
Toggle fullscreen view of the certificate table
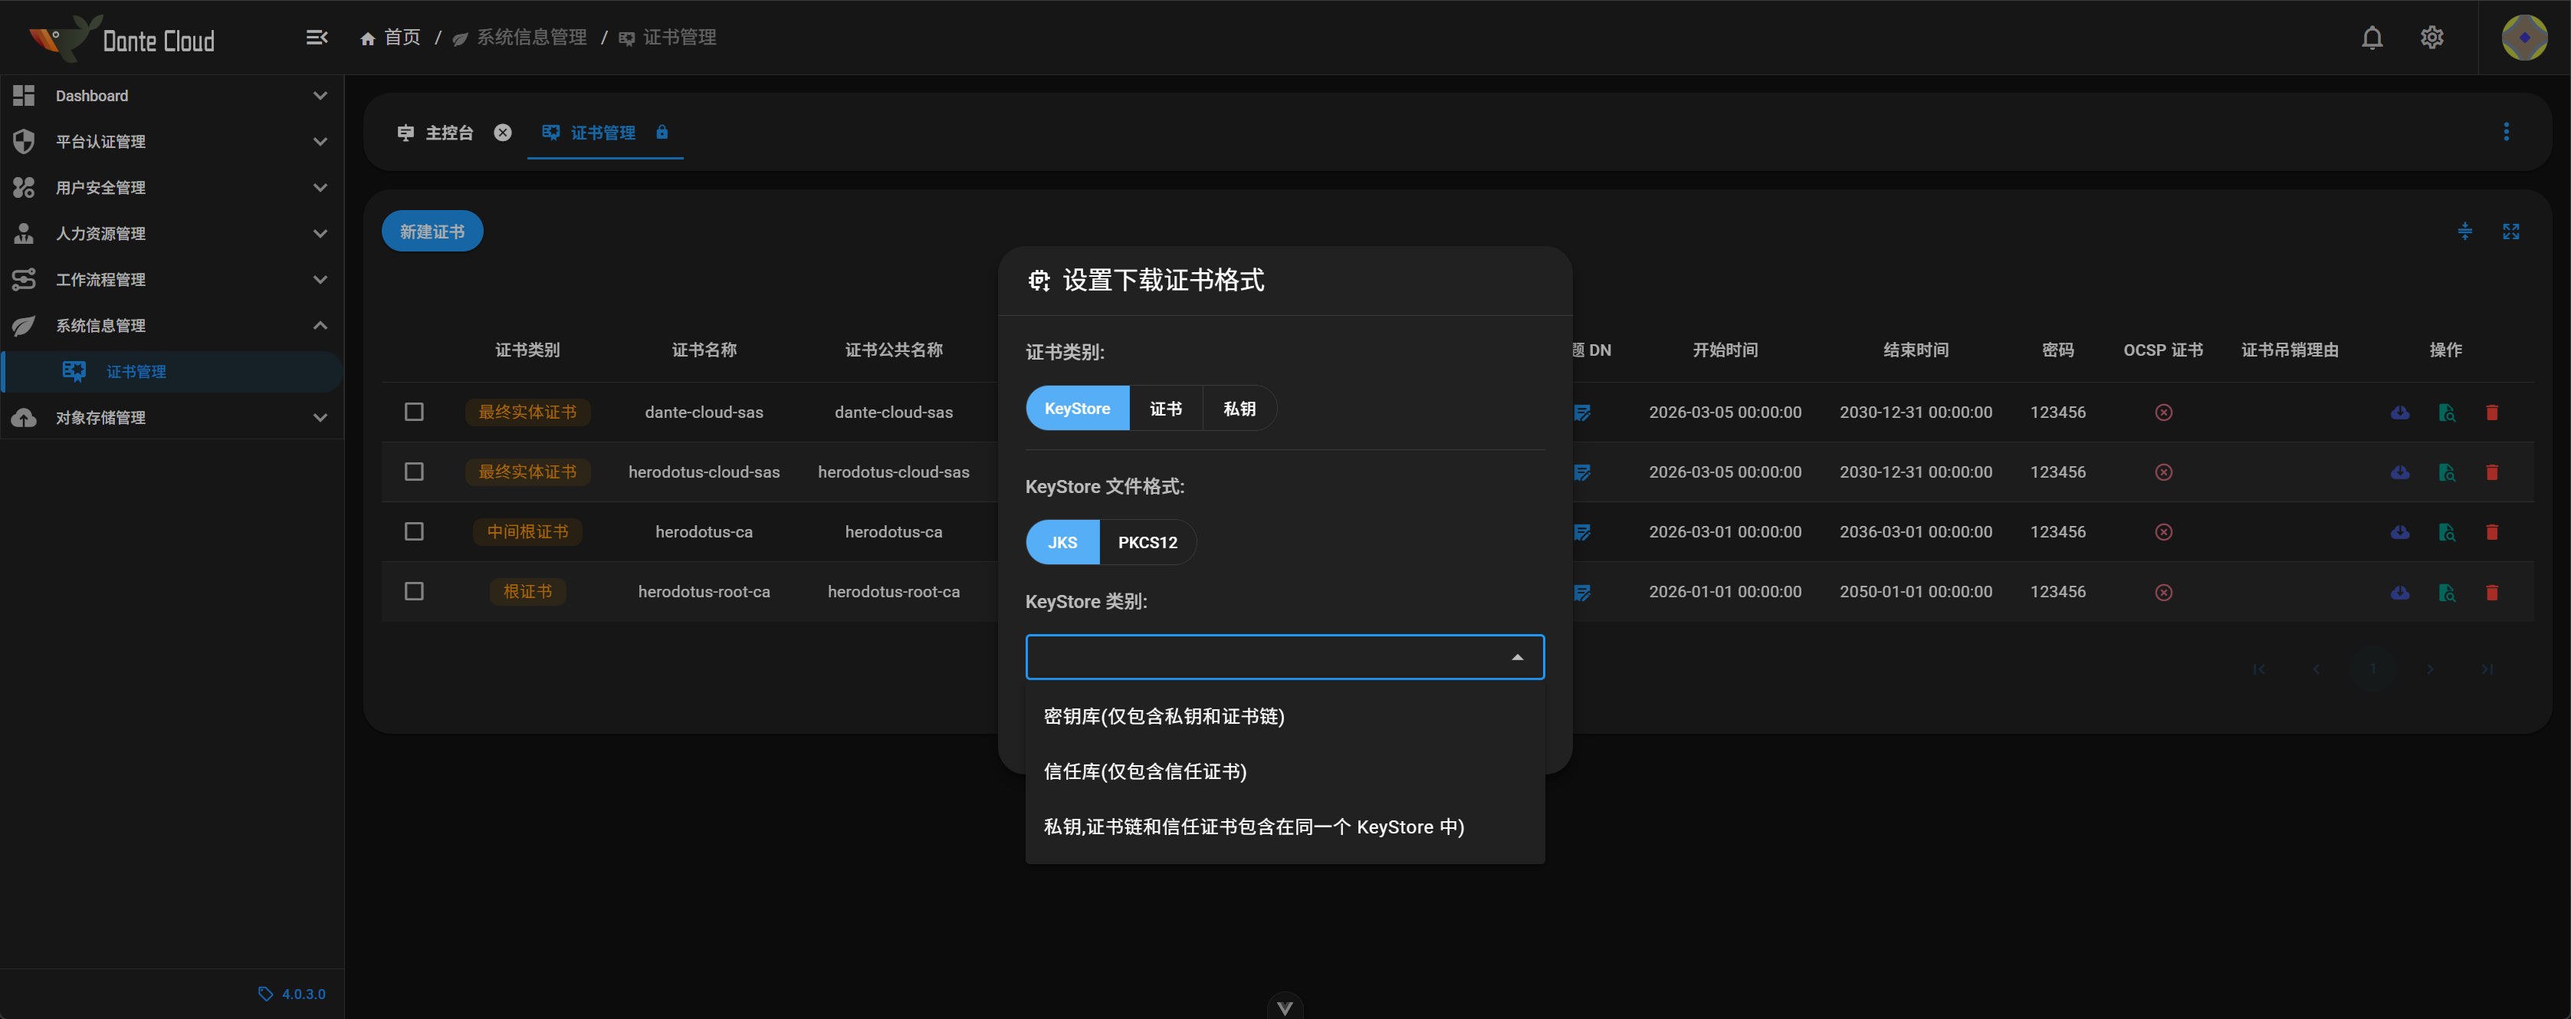tap(2511, 232)
